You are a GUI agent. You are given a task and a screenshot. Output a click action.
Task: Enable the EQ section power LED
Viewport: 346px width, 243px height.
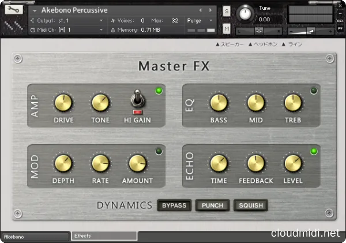coord(314,91)
